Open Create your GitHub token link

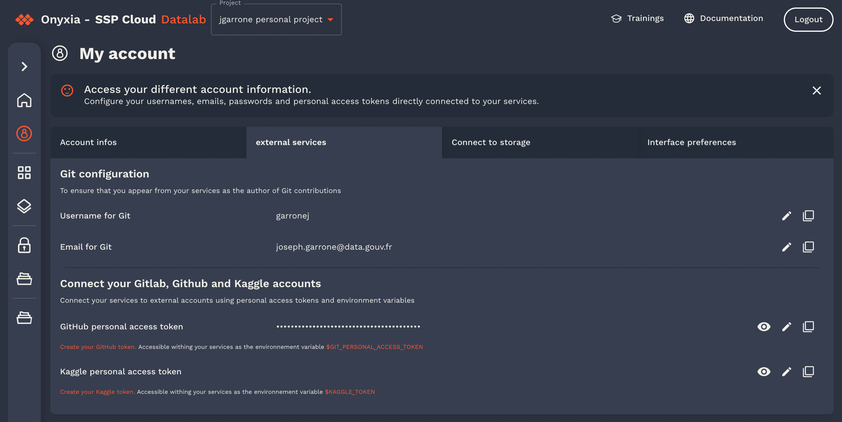(x=98, y=347)
